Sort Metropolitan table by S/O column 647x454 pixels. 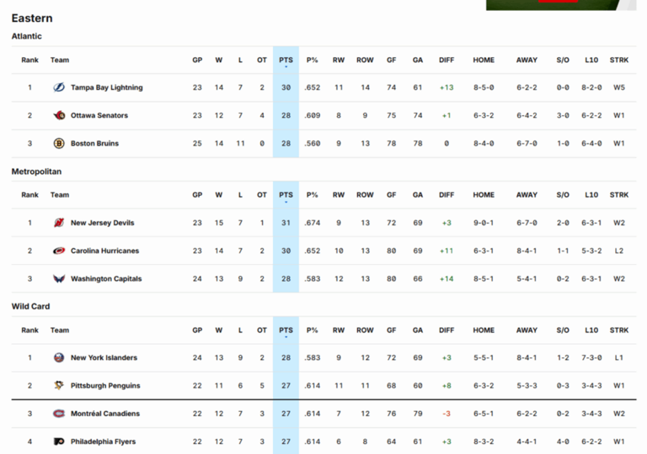pos(563,195)
